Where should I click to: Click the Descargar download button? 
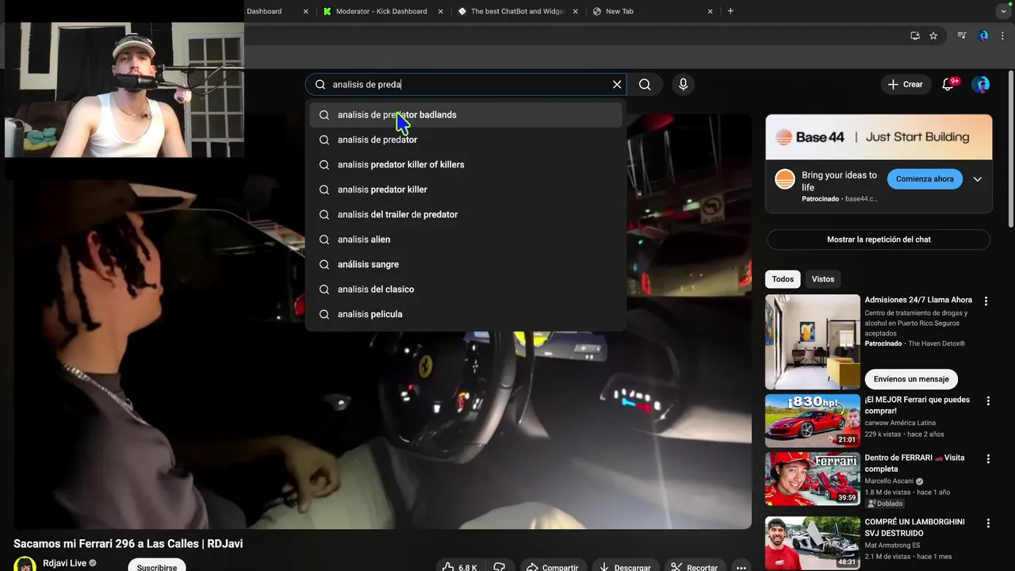(x=624, y=566)
